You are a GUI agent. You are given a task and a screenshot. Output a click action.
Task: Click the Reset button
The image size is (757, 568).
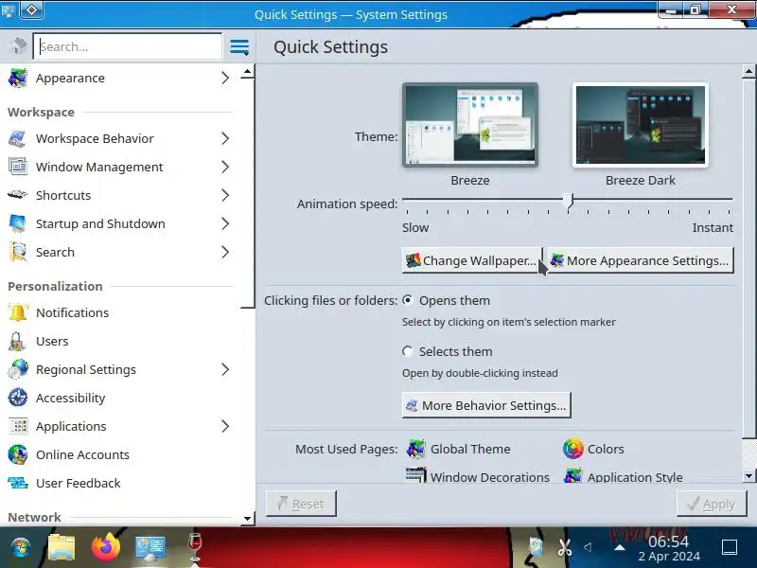[301, 504]
